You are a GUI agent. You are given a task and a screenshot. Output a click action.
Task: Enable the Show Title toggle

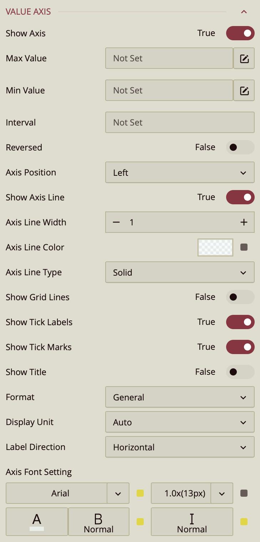coord(240,372)
